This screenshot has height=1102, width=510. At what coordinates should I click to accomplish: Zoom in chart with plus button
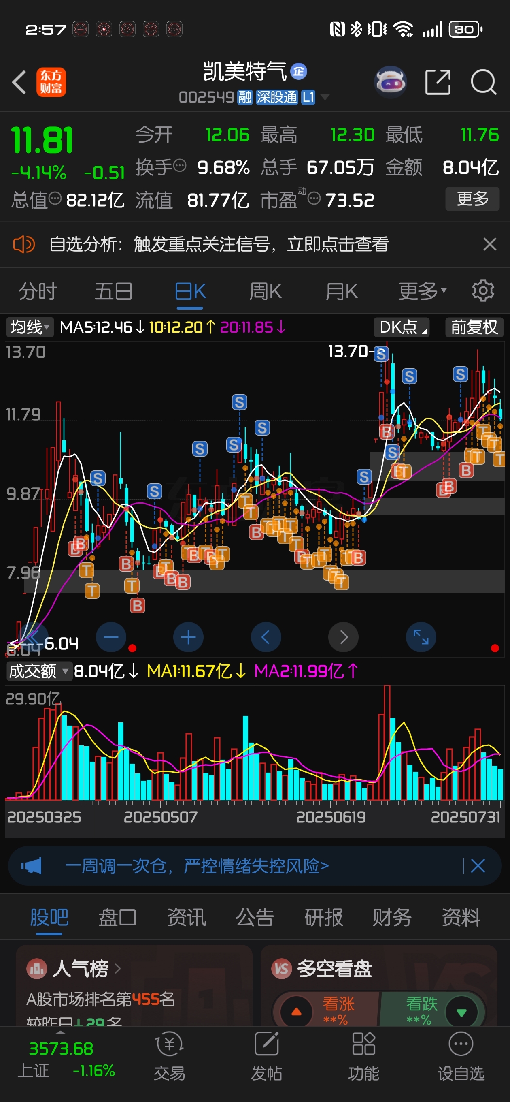click(x=188, y=637)
